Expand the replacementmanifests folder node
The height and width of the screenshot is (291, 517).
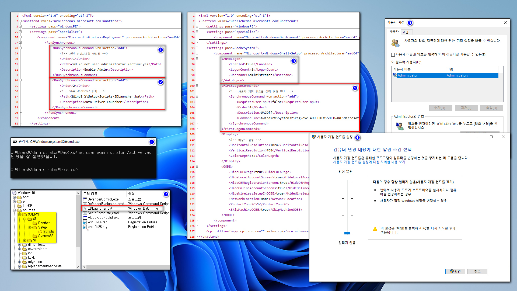point(20,266)
